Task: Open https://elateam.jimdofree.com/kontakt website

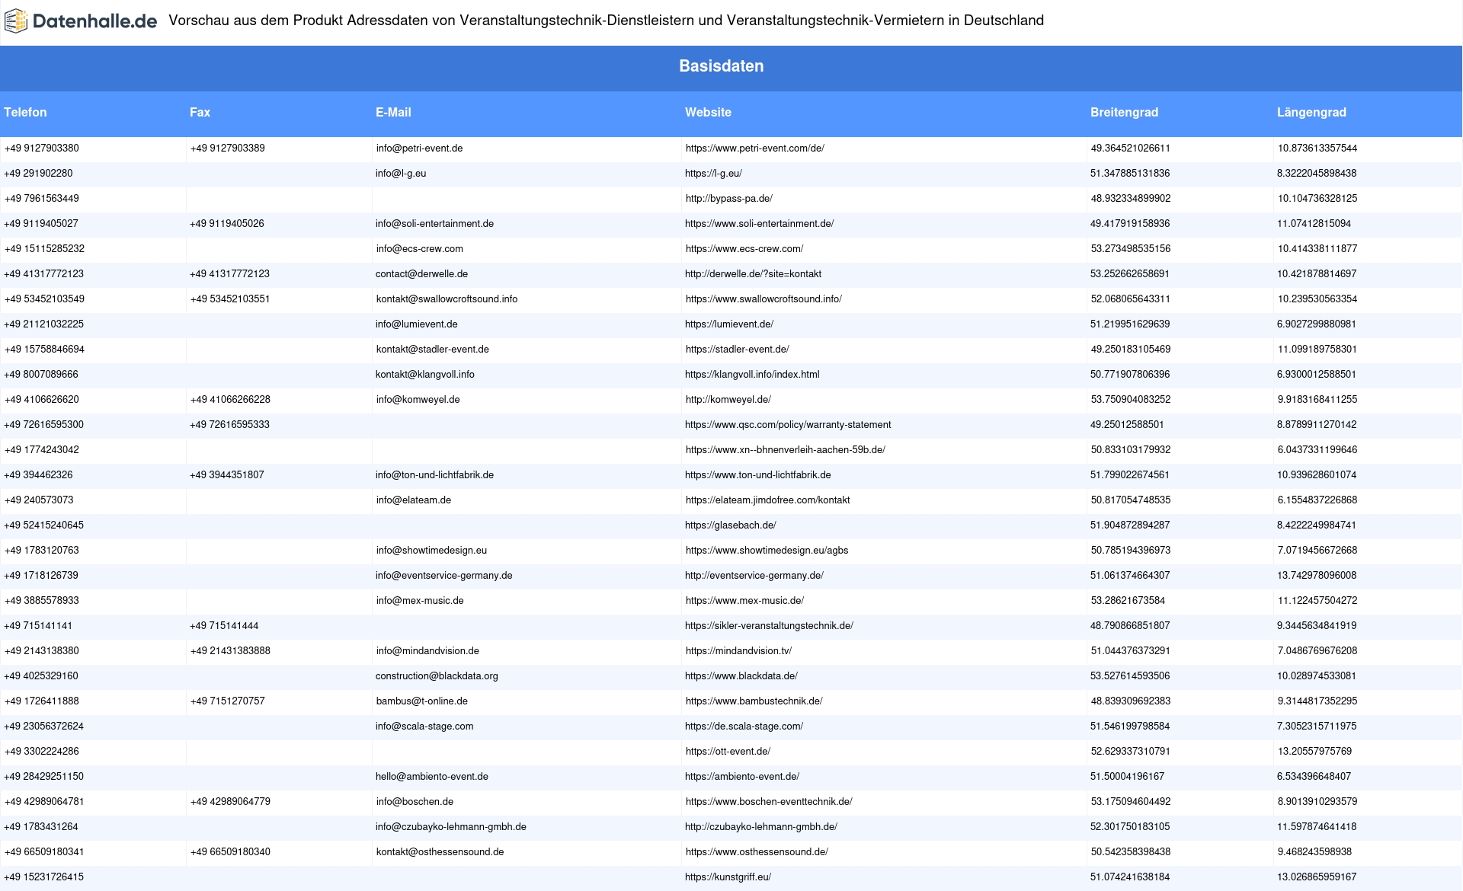Action: click(x=767, y=500)
